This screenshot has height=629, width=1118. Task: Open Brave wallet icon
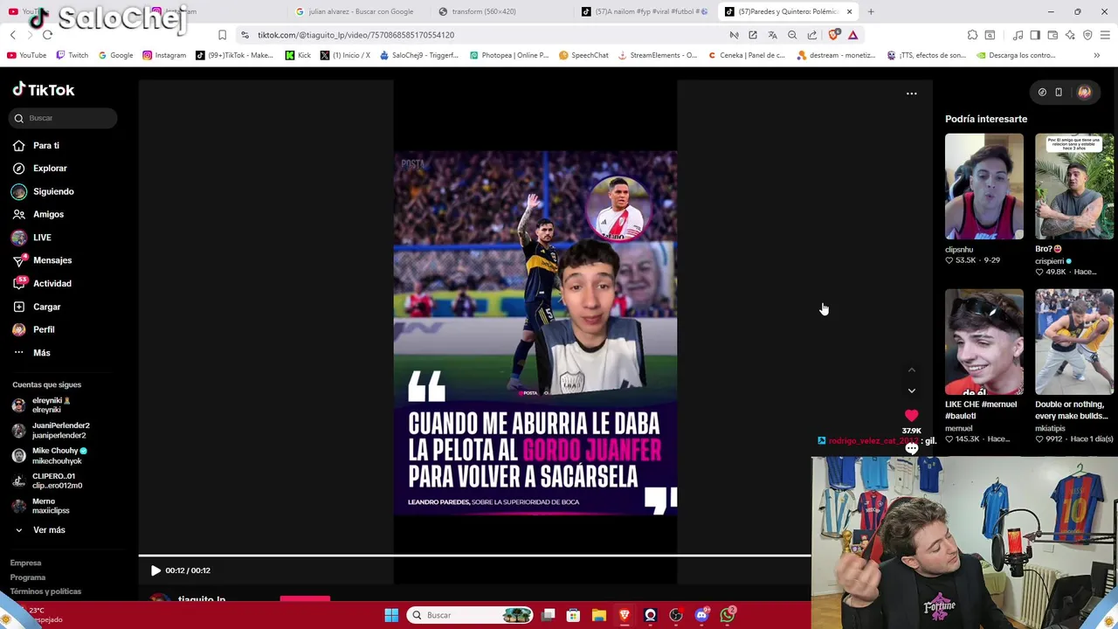pyautogui.click(x=1052, y=35)
